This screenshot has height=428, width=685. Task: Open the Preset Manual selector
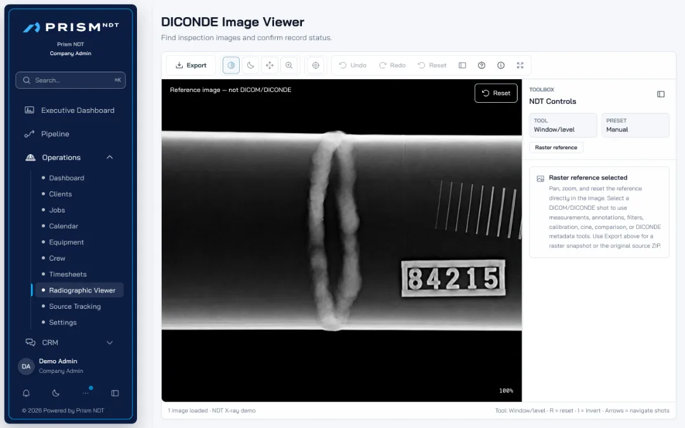tap(635, 126)
